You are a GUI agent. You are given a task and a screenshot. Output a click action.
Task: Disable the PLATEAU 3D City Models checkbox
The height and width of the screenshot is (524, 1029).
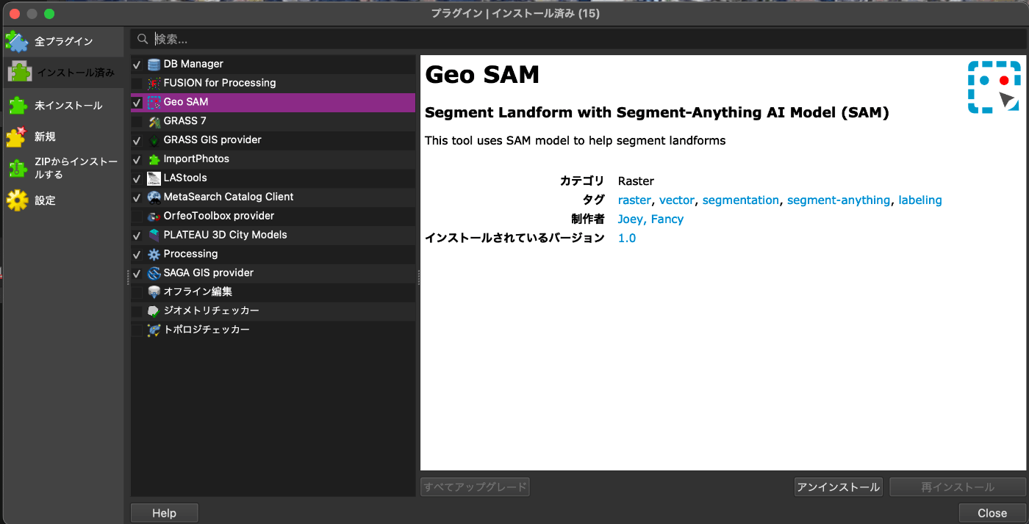tap(137, 236)
